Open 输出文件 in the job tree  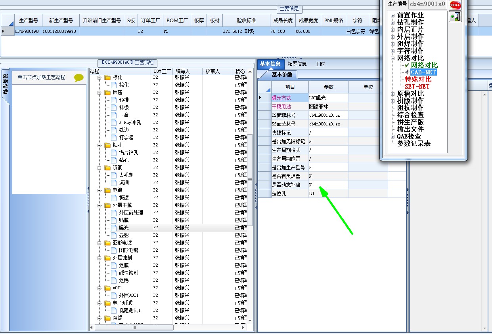pyautogui.click(x=410, y=129)
